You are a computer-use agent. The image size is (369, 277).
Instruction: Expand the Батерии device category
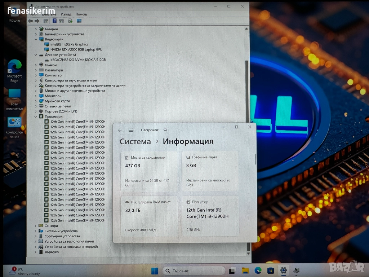(36, 29)
